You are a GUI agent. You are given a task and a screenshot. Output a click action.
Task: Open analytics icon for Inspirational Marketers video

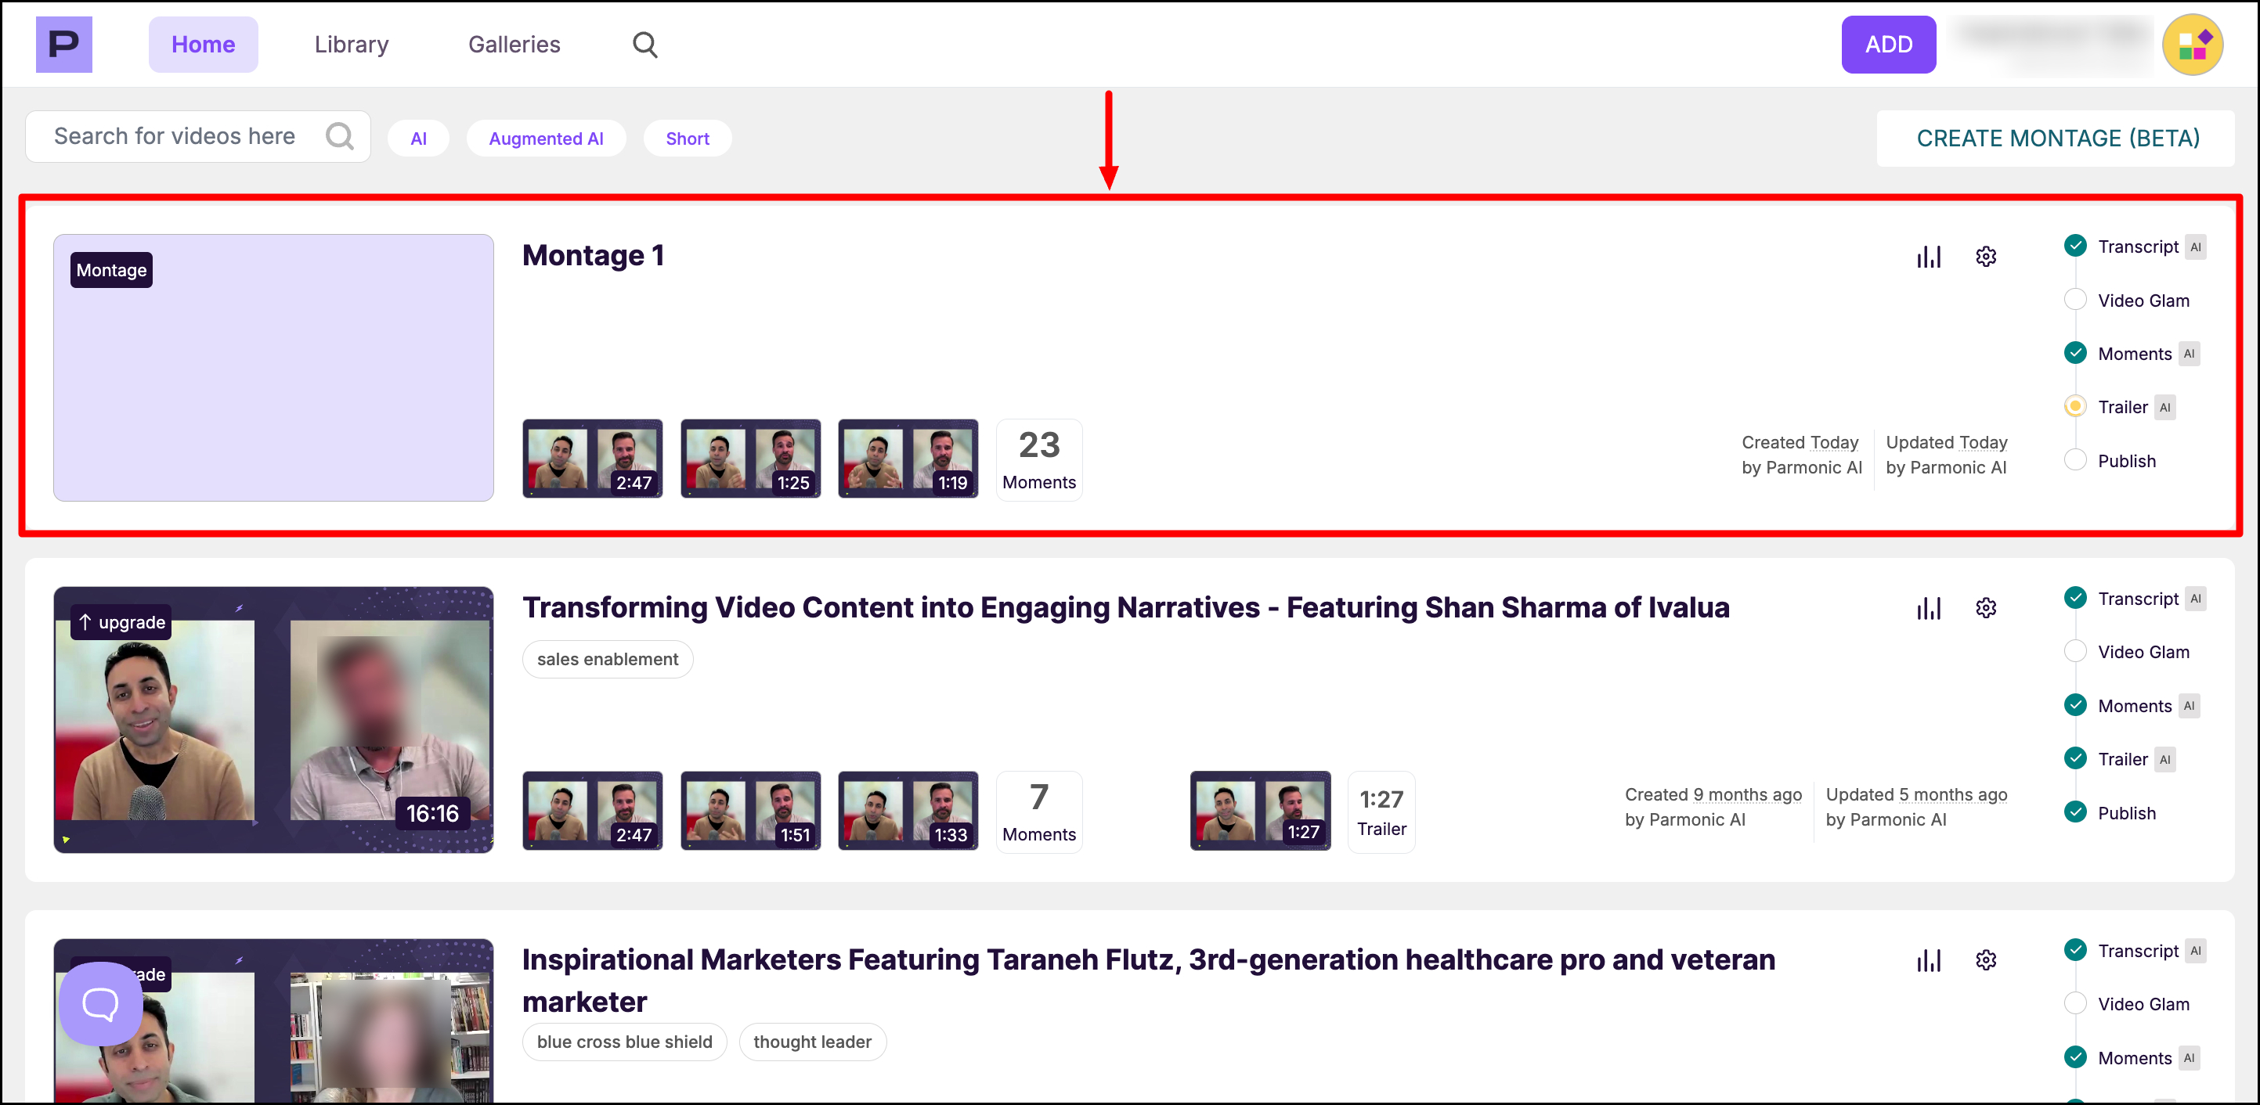click(x=1929, y=960)
